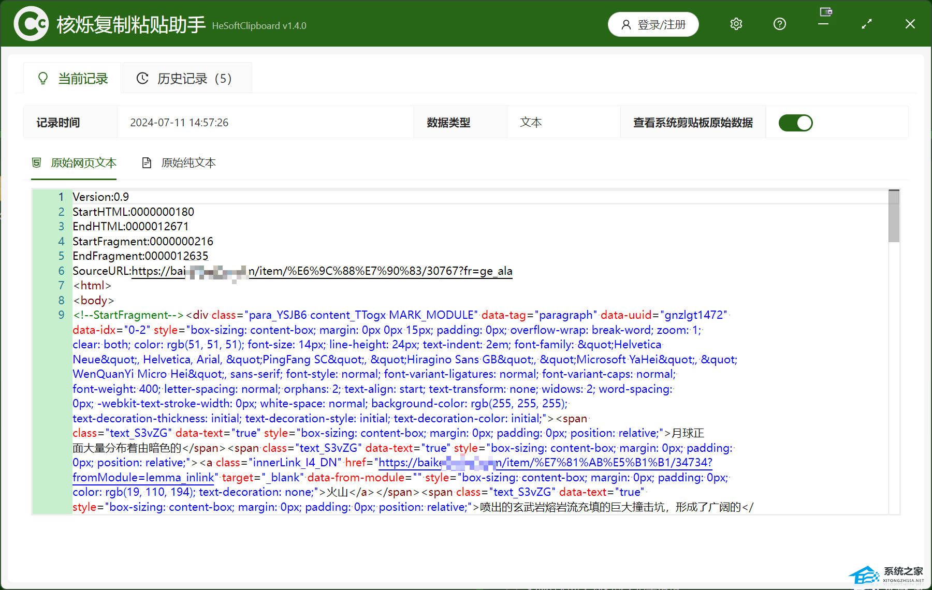Click the 记录时间 label

coord(58,123)
